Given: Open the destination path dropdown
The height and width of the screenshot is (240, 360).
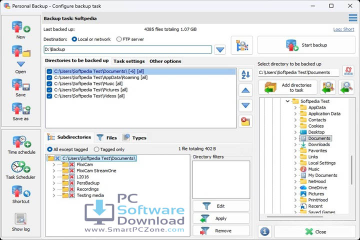Looking at the screenshot, I should [x=220, y=49].
